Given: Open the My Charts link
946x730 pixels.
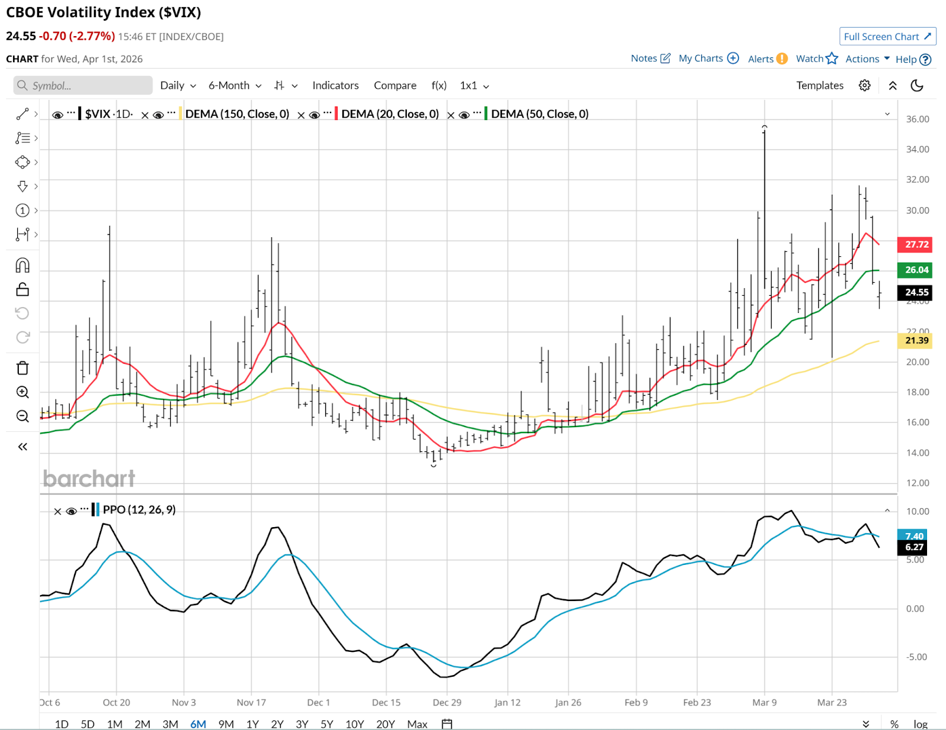Looking at the screenshot, I should (708, 59).
